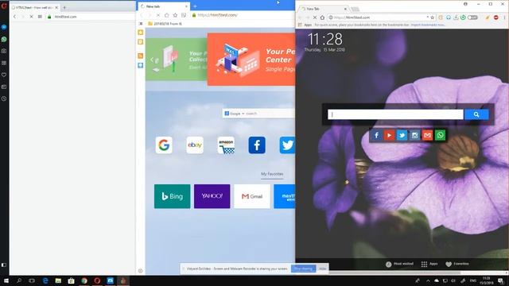Open the Yahoo favorite tile
The height and width of the screenshot is (286, 509).
pos(212,196)
